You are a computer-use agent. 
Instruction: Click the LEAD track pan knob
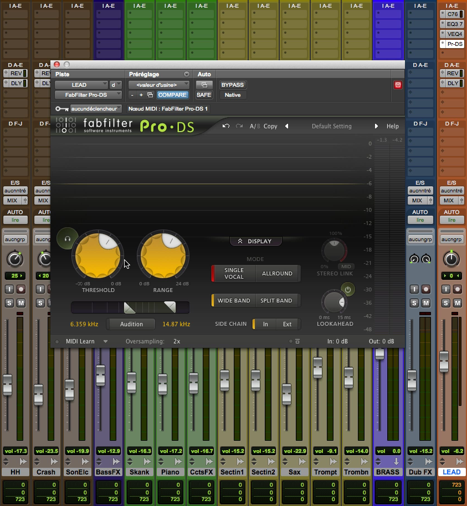pyautogui.click(x=451, y=259)
